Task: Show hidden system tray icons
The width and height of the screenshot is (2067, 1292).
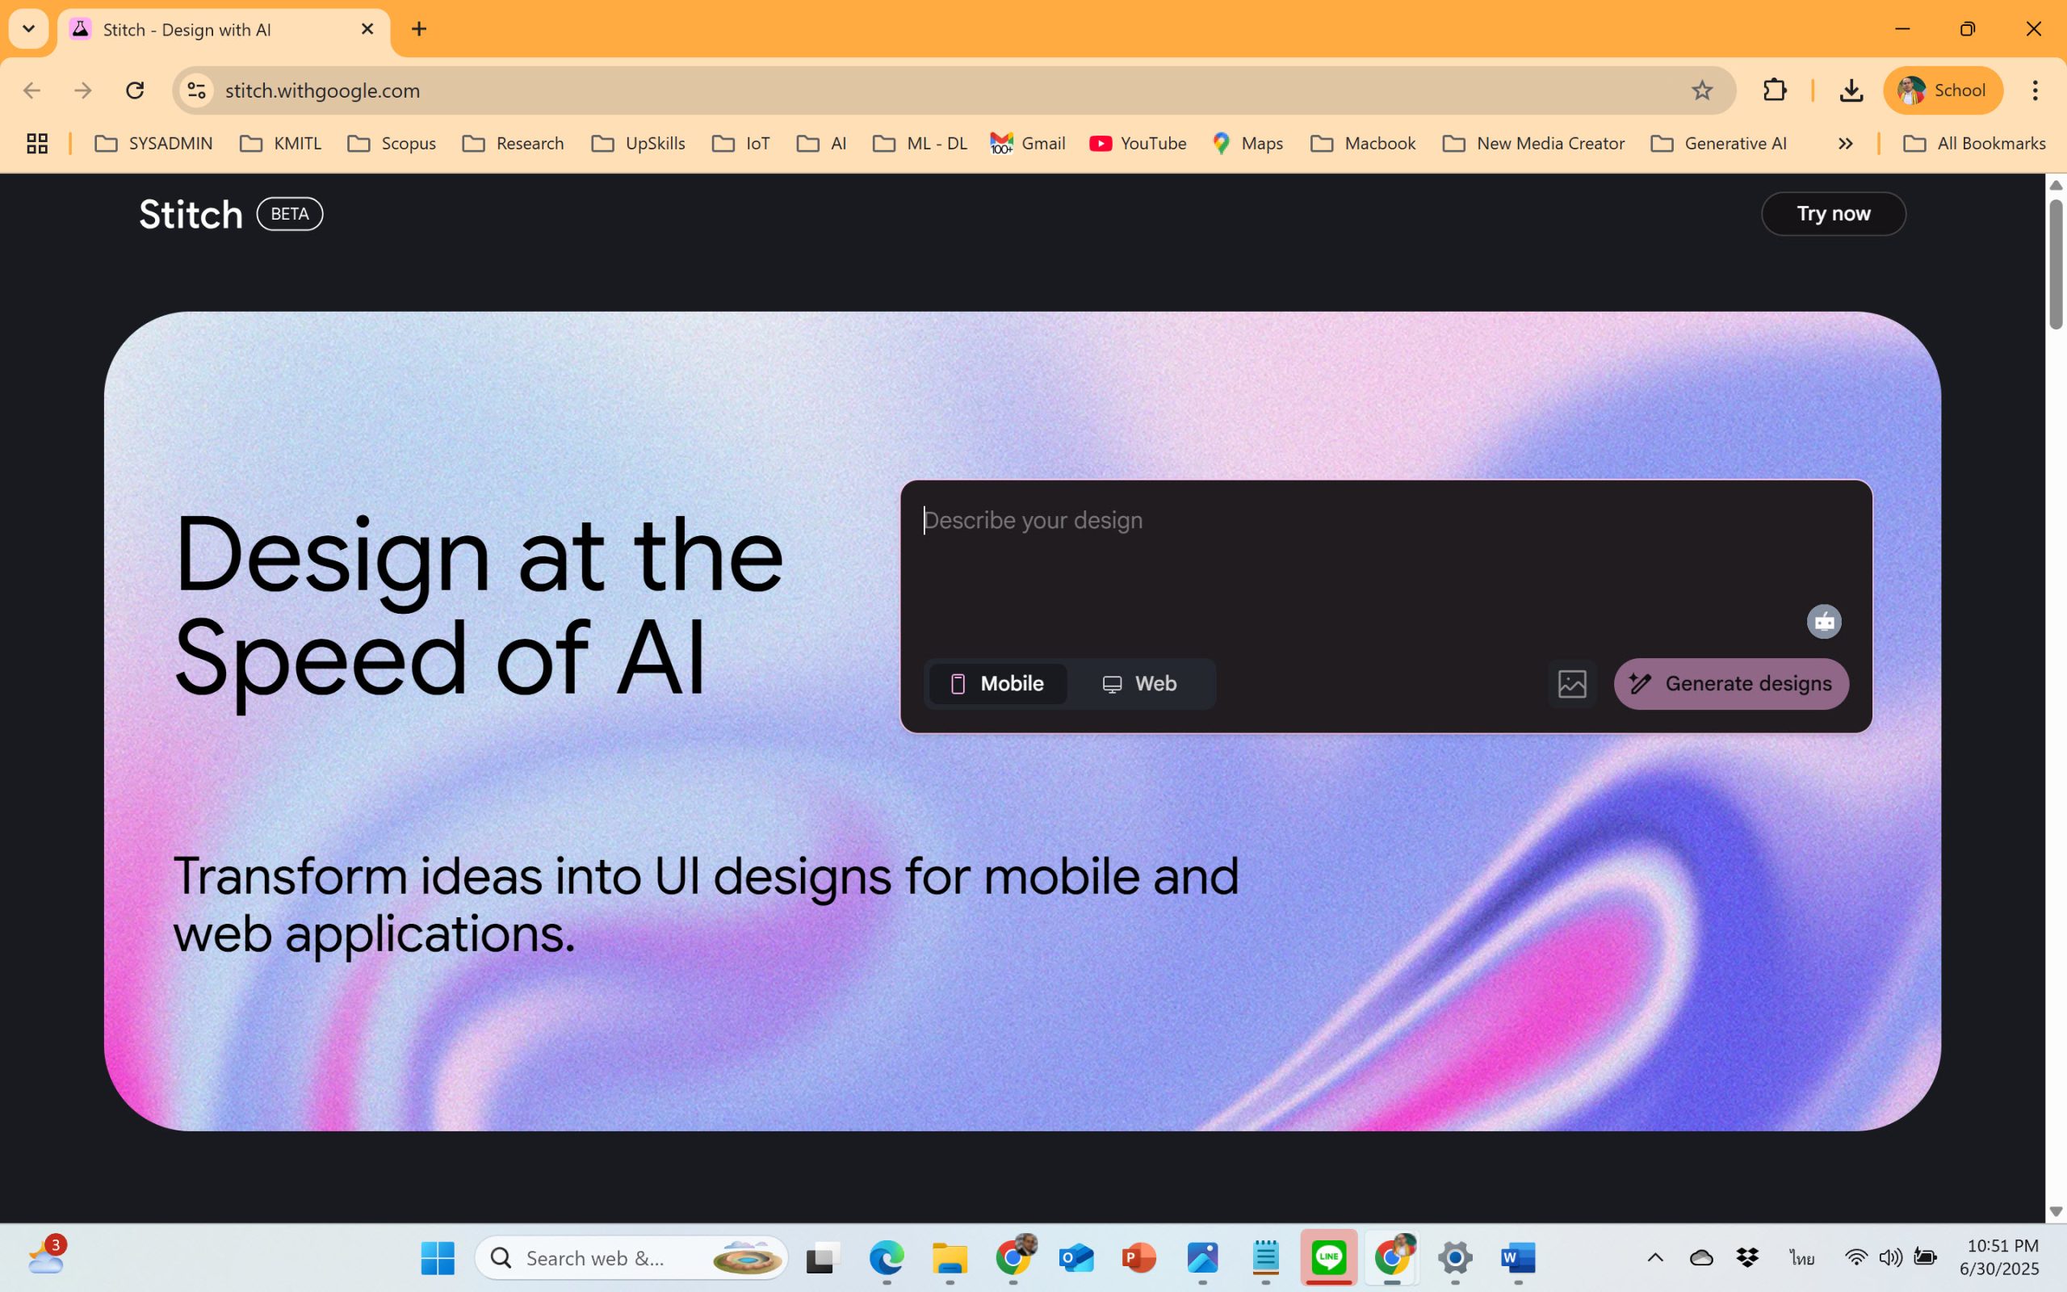Action: tap(1655, 1258)
